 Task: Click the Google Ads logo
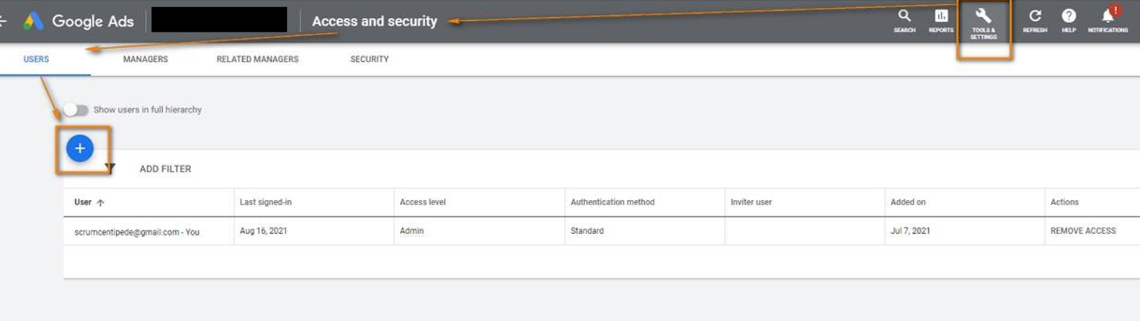33,21
